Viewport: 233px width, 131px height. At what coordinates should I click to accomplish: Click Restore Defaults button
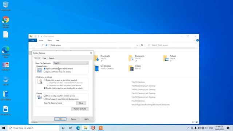click(x=80, y=109)
